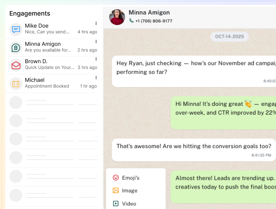Click the Video play icon

click(x=116, y=204)
